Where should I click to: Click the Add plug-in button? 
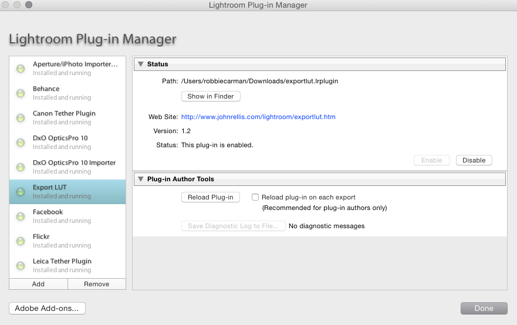pyautogui.click(x=38, y=284)
